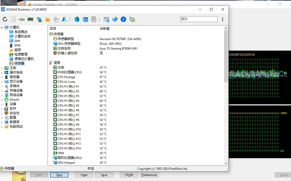Image resolution: width=291 pixels, height=181 pixels.
Task: Select 电源管理 in the tree
Action: click(x=21, y=54)
